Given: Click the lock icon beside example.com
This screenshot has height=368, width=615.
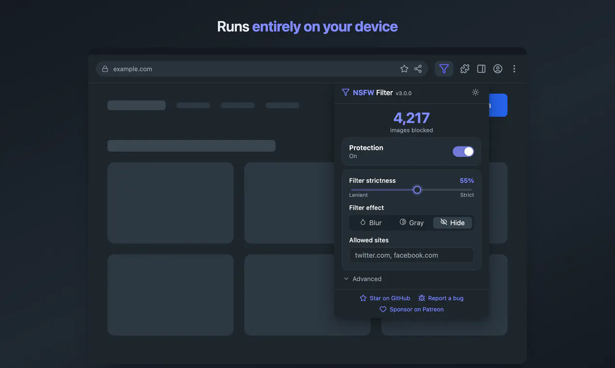Looking at the screenshot, I should [x=105, y=69].
